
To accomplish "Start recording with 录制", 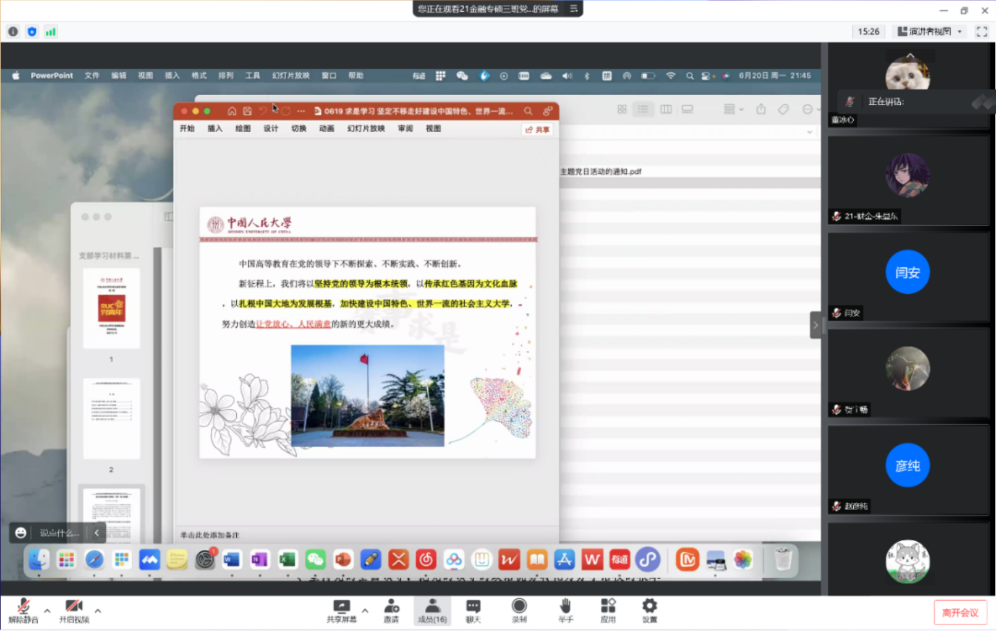I will 519,610.
